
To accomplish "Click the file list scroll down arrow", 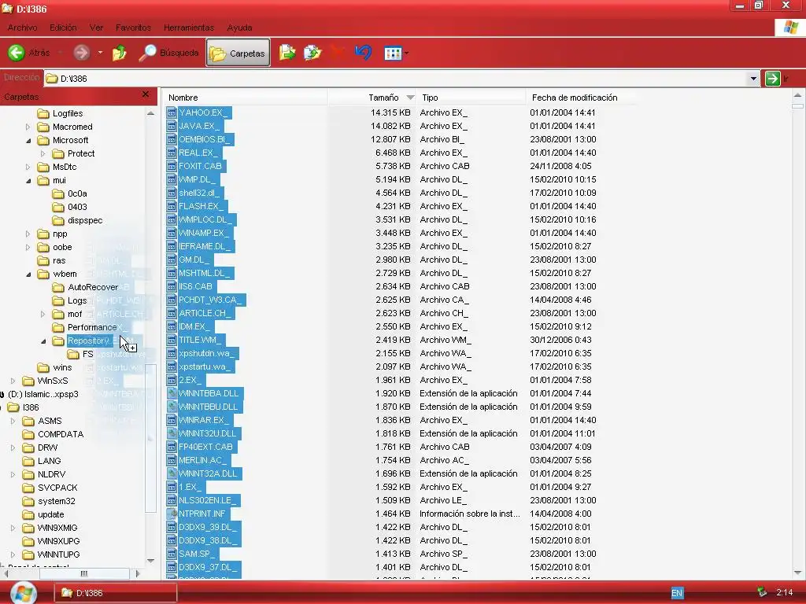I will pyautogui.click(x=797, y=573).
